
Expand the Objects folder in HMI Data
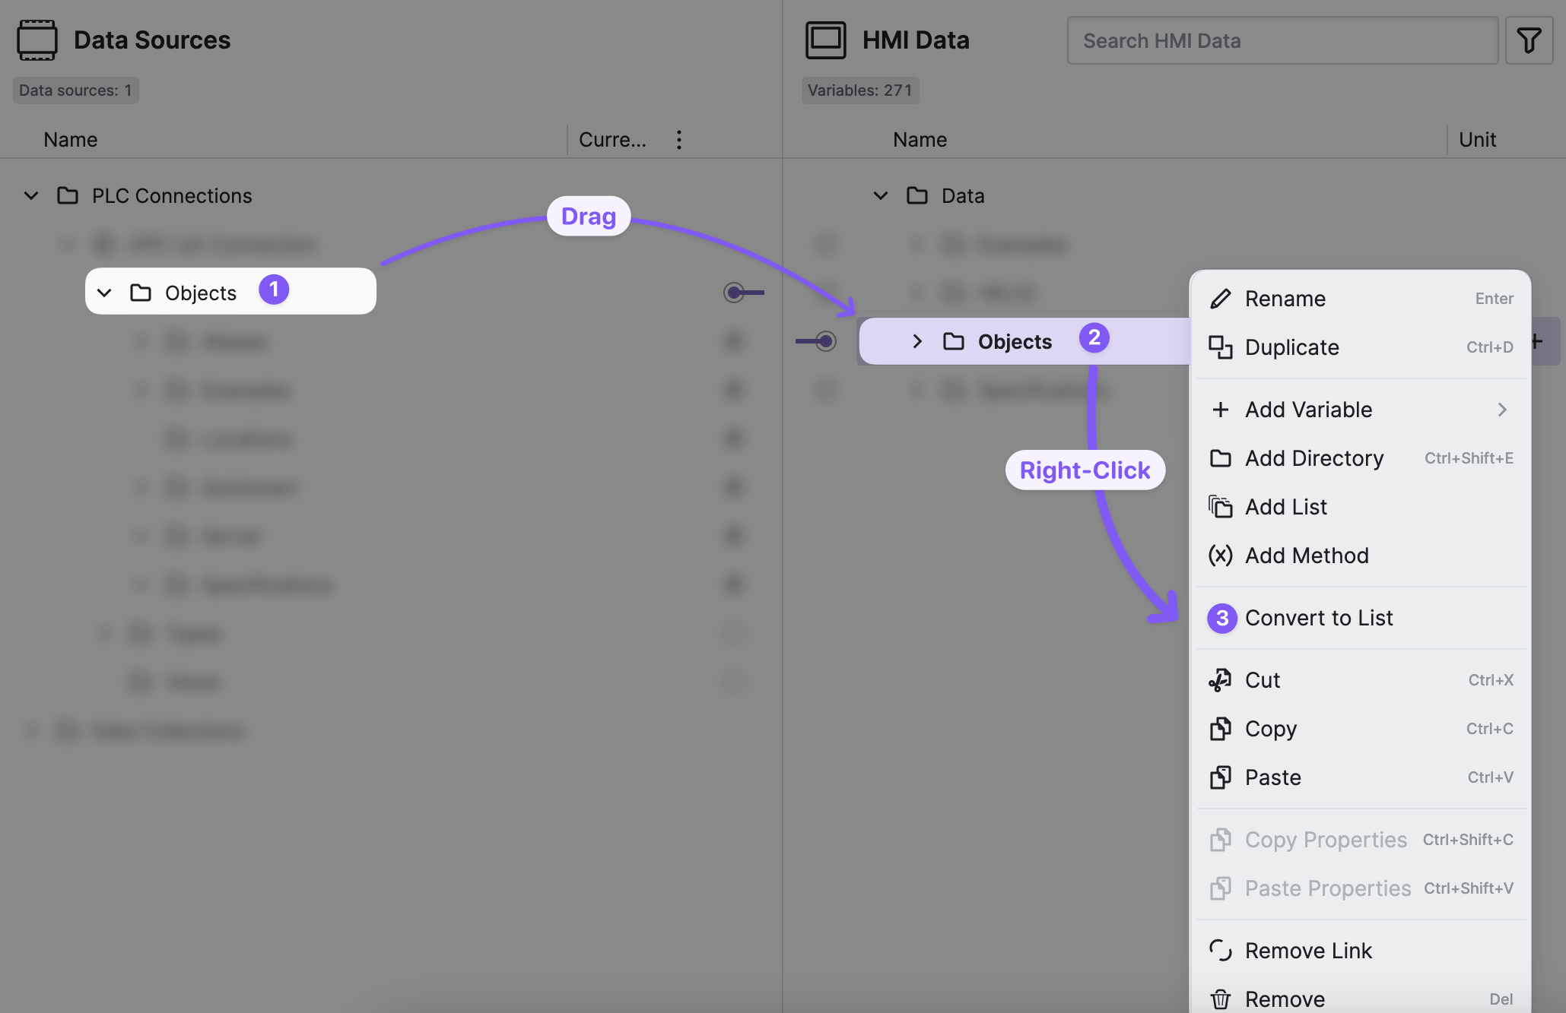click(x=917, y=341)
